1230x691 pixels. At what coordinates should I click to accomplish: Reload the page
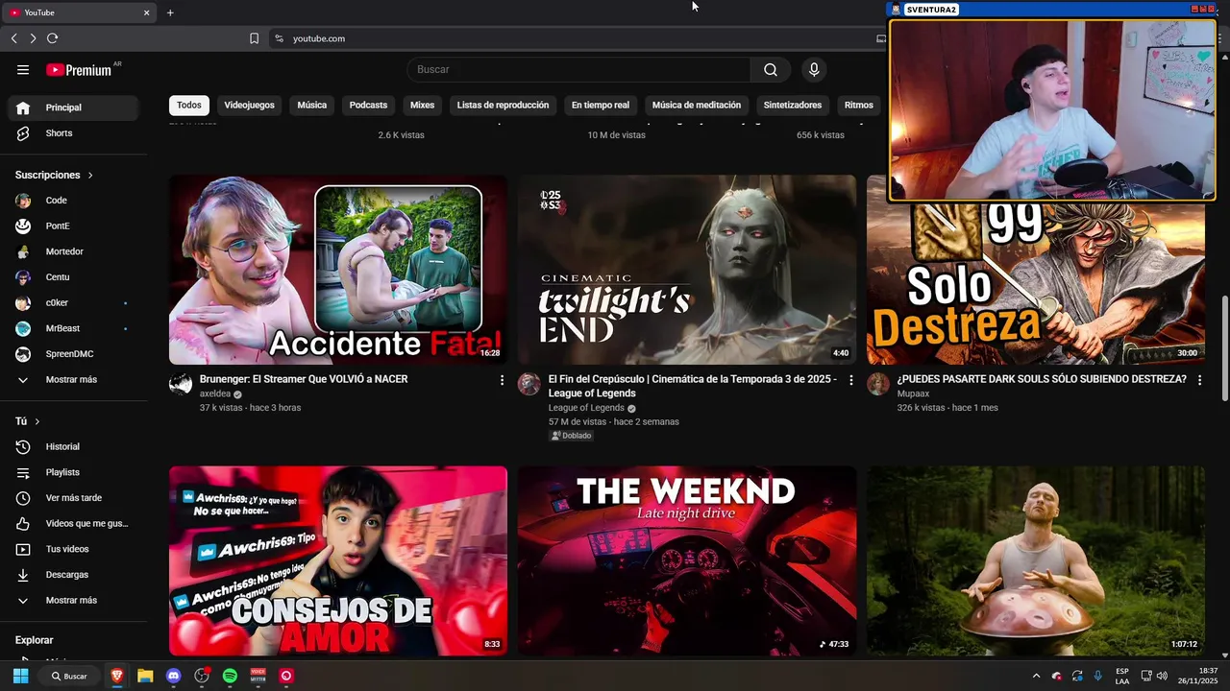click(x=52, y=38)
